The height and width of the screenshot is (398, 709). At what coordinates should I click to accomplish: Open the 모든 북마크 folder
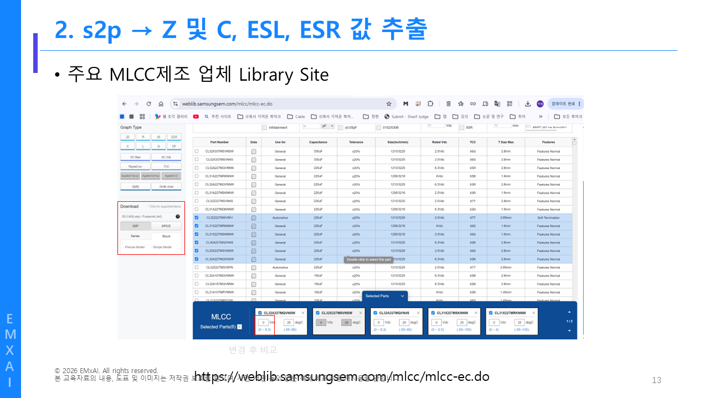(x=568, y=117)
